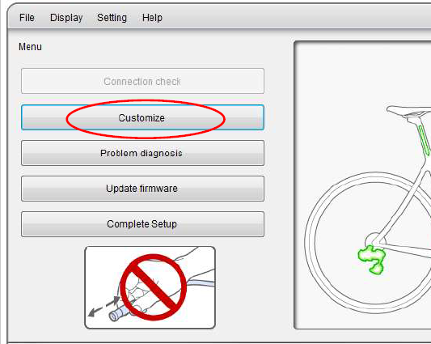Open the Help menu
The width and height of the screenshot is (431, 344).
pos(152,18)
